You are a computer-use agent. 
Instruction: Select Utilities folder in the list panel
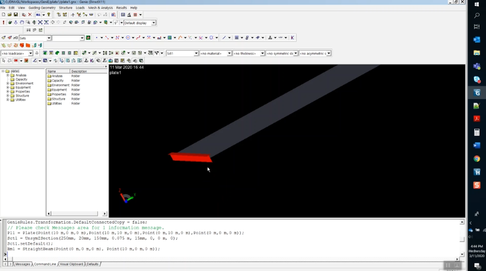[x=56, y=104]
